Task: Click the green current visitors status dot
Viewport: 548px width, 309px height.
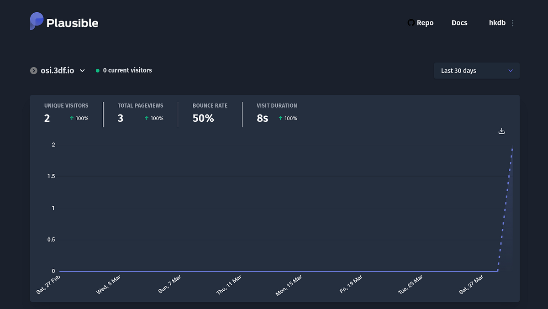Action: (97, 70)
